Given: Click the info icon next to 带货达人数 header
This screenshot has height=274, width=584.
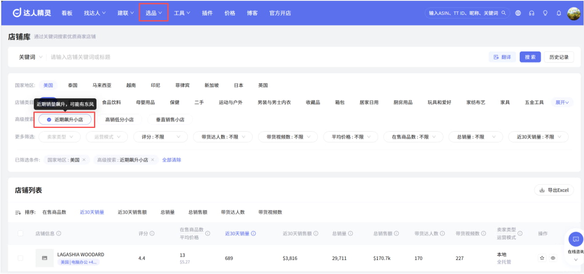Looking at the screenshot, I should pyautogui.click(x=442, y=233).
